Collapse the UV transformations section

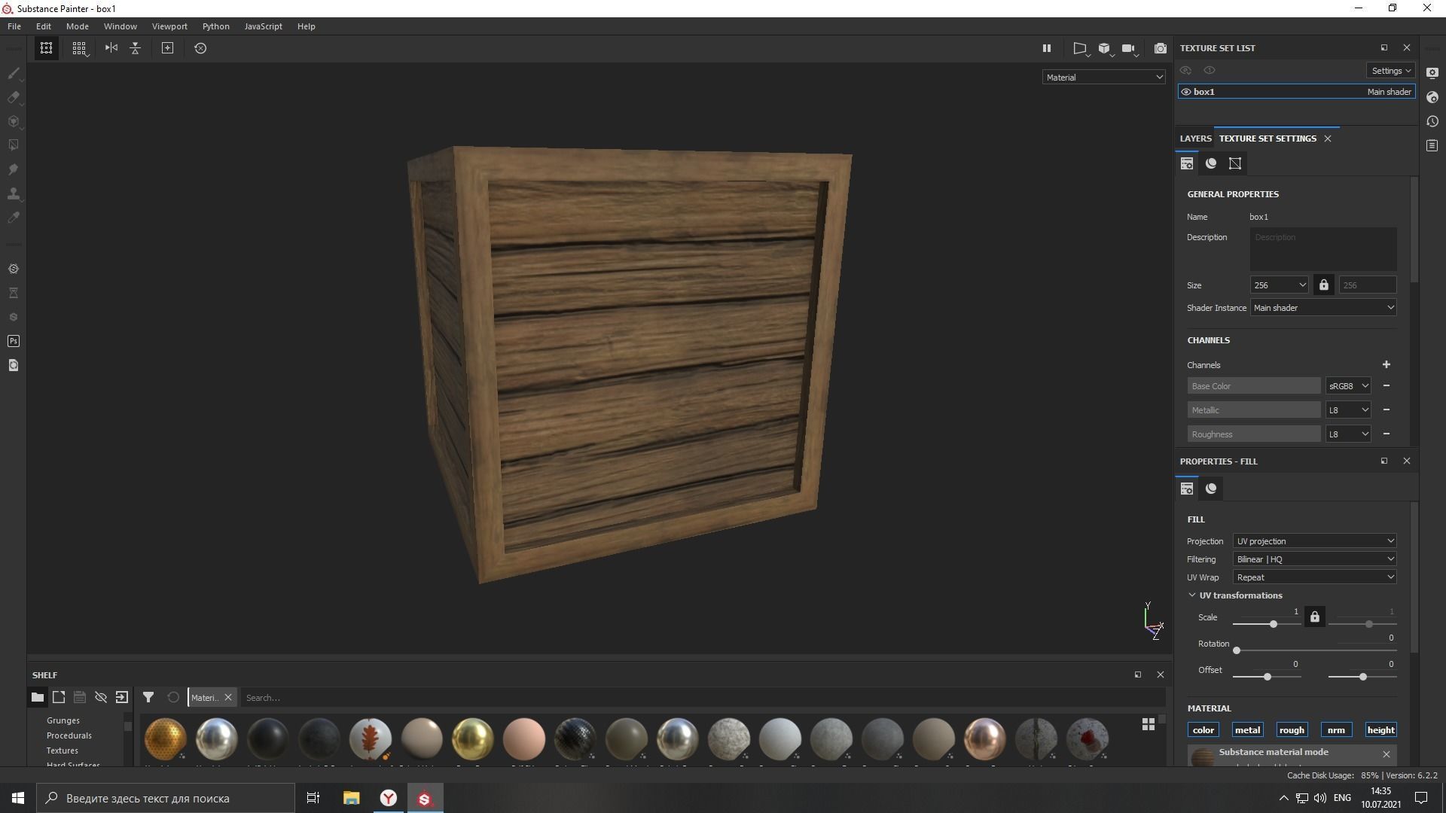click(x=1192, y=595)
